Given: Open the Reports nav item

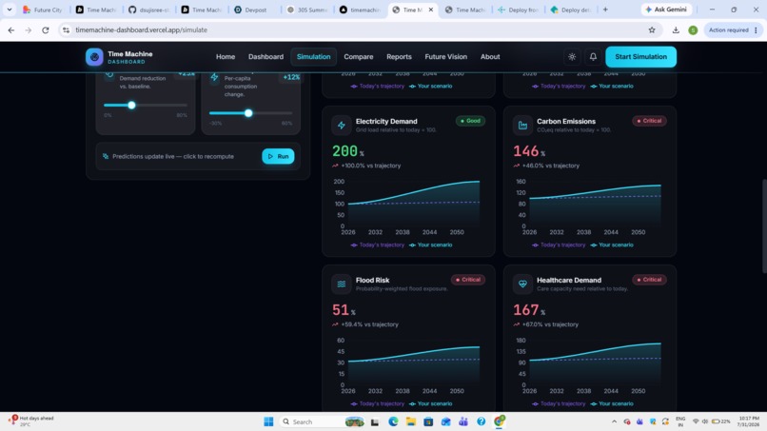Looking at the screenshot, I should (399, 57).
